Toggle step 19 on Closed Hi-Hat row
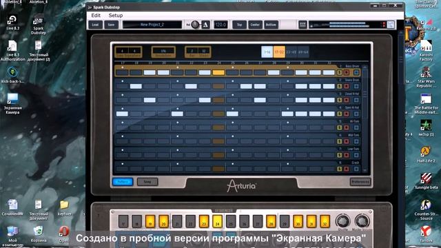 point(150,100)
